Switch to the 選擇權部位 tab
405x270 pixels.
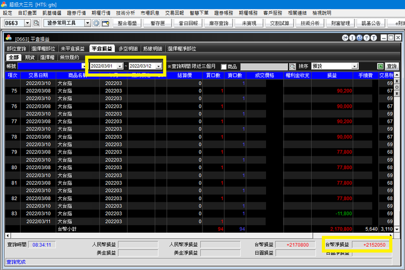tap(43, 48)
